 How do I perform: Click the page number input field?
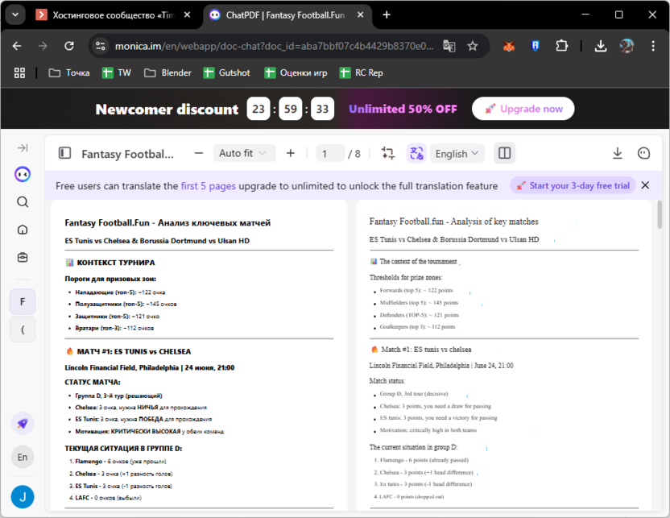pos(330,153)
